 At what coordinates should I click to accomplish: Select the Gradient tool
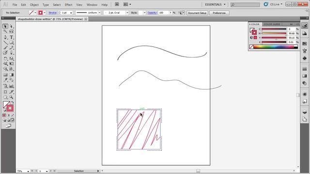[12, 75]
